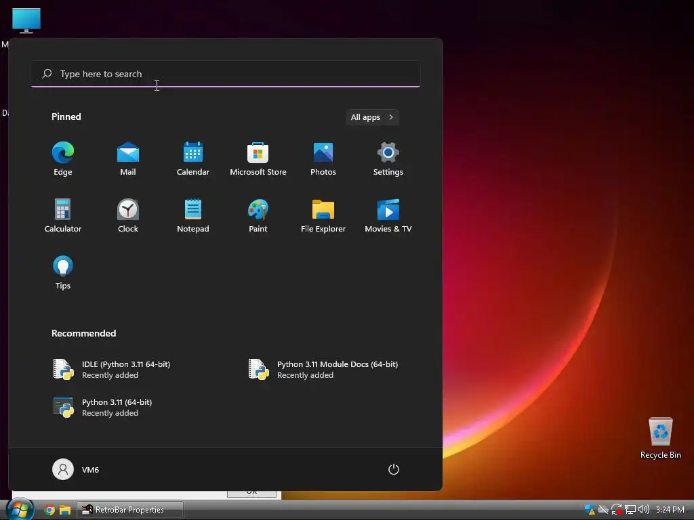Switch to RetroBar Properties taskbar window
The image size is (694, 520).
coord(130,510)
